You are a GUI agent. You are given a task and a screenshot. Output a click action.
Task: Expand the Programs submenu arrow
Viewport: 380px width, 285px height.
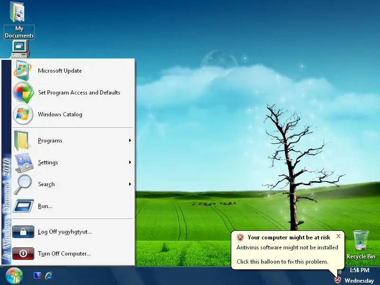tap(130, 140)
